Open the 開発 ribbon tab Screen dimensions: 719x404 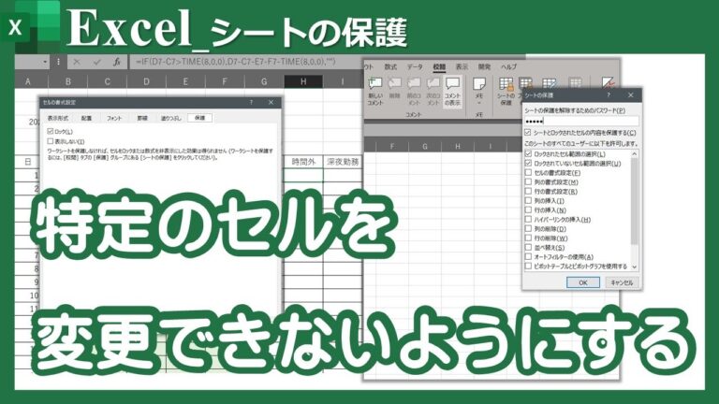tap(484, 67)
